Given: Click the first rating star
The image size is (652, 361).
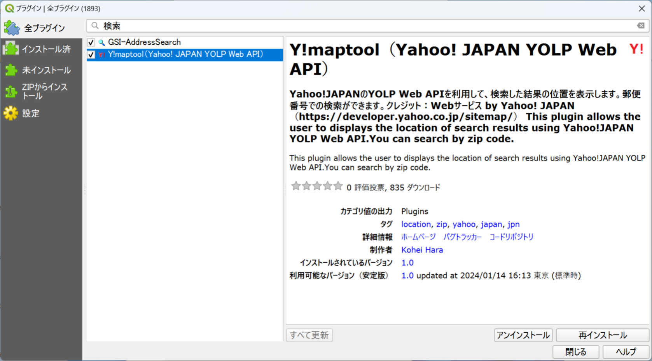Looking at the screenshot, I should (x=296, y=186).
